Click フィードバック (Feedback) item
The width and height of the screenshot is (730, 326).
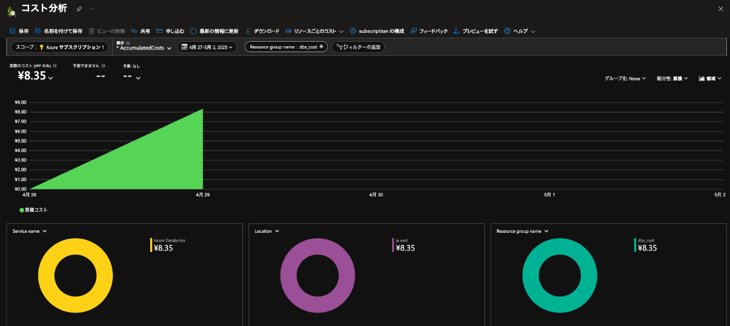(429, 31)
